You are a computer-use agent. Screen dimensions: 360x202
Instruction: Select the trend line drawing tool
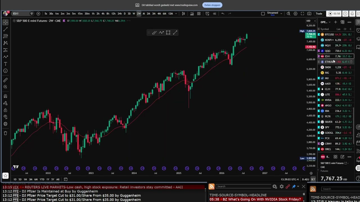tap(5, 29)
